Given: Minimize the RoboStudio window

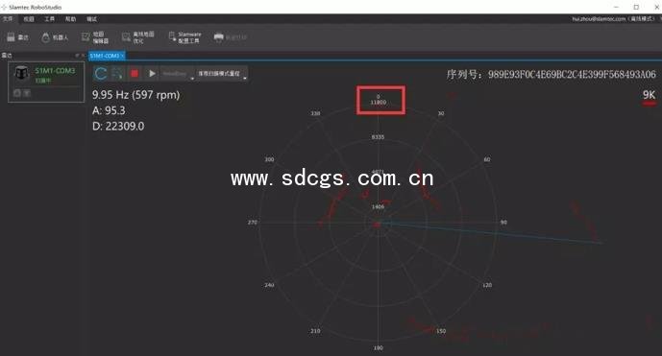Looking at the screenshot, I should tap(616, 7).
